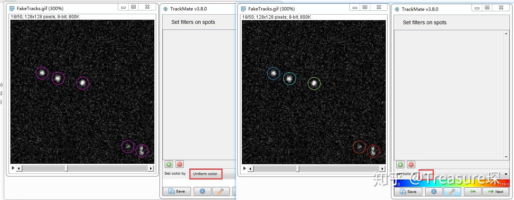The image size is (514, 200).
Task: Add a spot filter in right TrackMate window
Action: click(400, 165)
